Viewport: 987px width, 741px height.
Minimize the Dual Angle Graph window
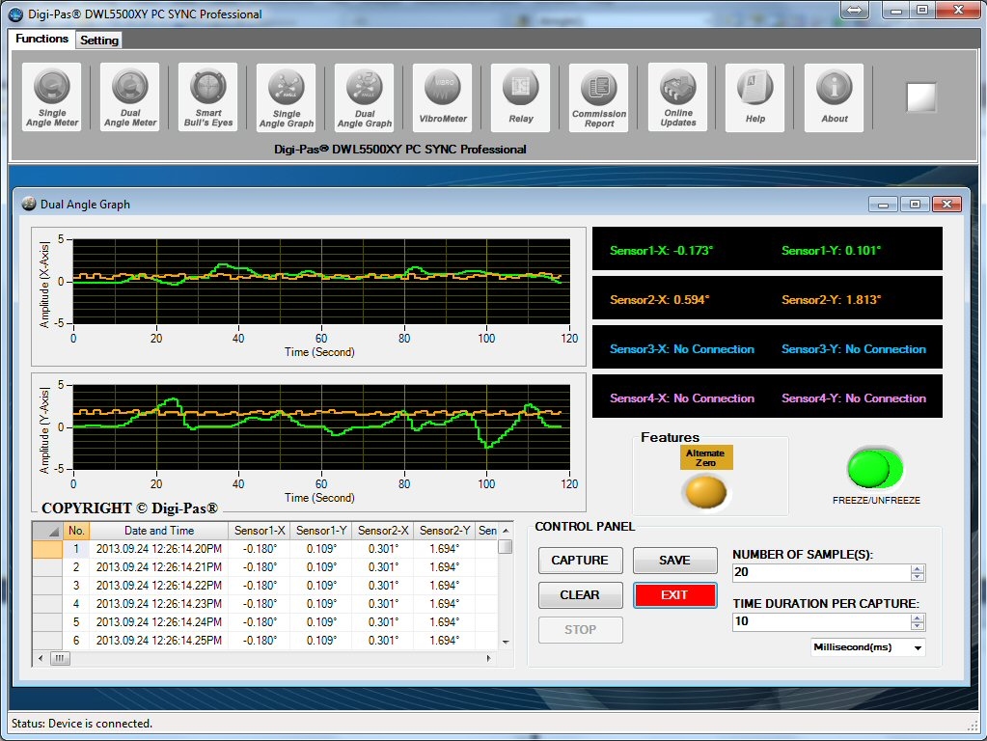coord(883,204)
